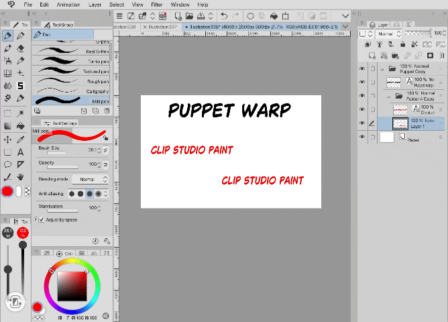
Task: Open the Edit menu
Action: pos(44,5)
